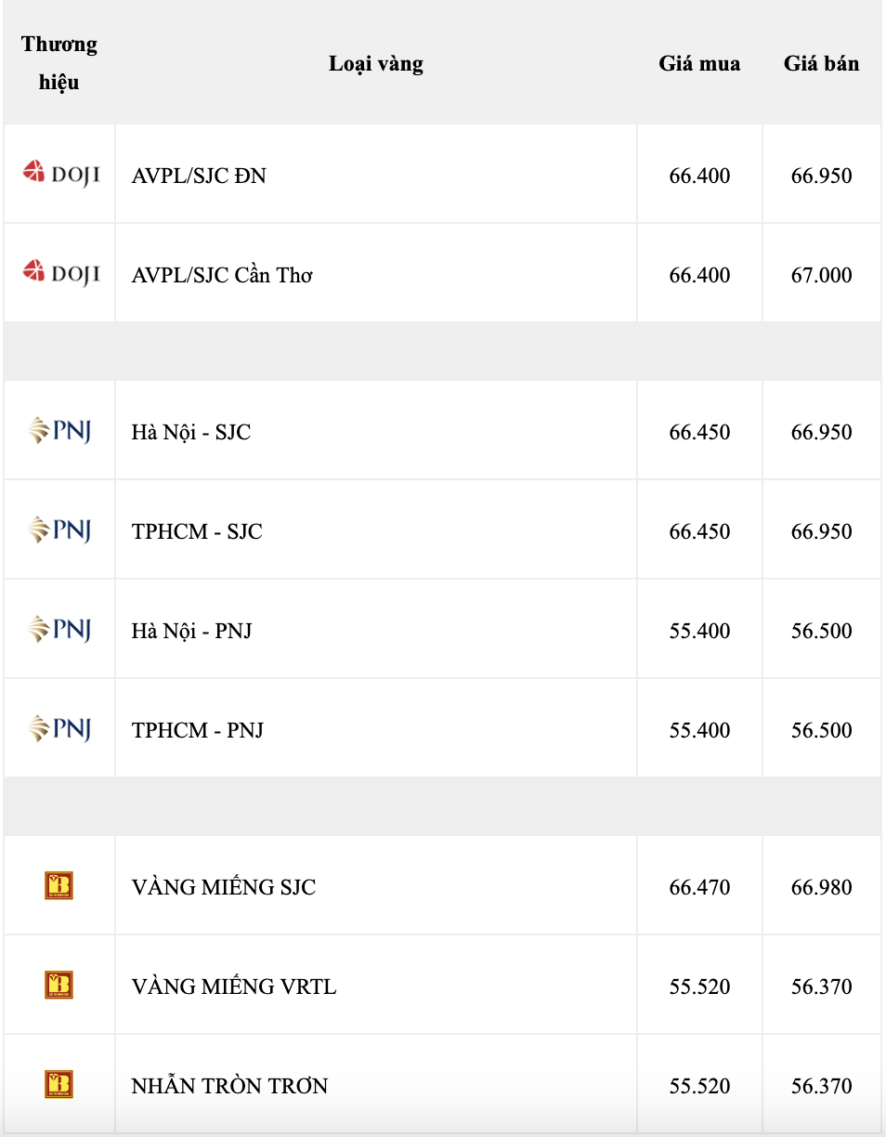This screenshot has width=886, height=1137.
Task: Click buy price 66.470 for VÀNG MIẾNG SJC
Action: pyautogui.click(x=699, y=887)
